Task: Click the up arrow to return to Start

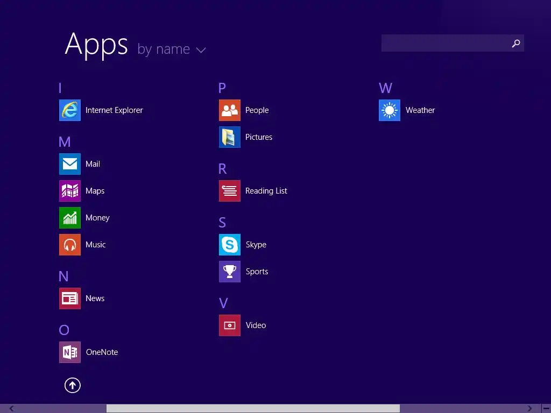Action: 73,385
